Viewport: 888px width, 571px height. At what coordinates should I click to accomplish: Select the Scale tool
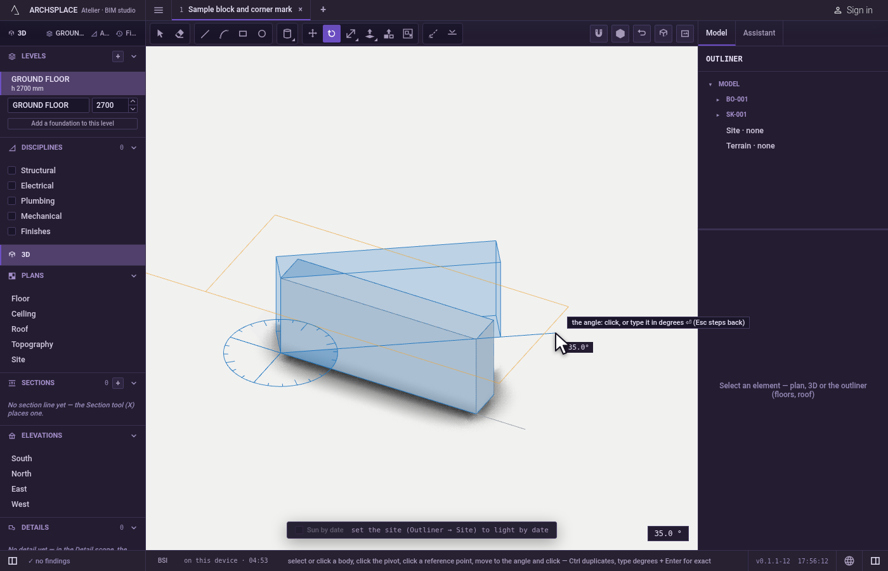click(351, 34)
